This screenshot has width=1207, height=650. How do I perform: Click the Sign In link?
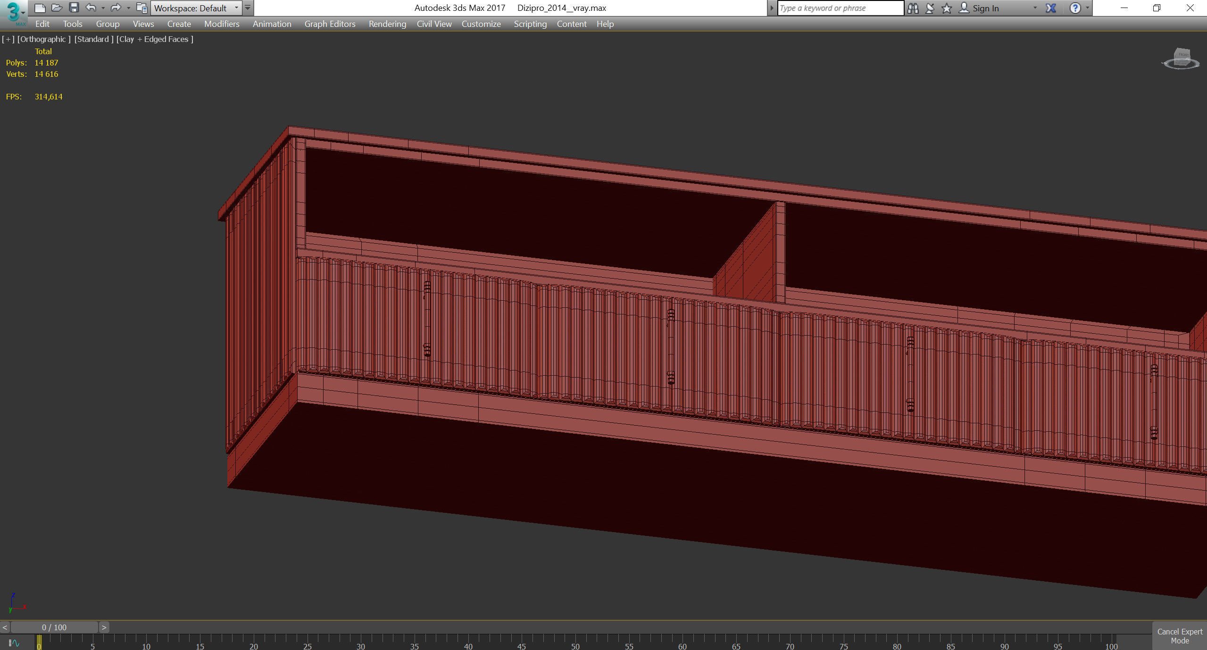pos(985,8)
